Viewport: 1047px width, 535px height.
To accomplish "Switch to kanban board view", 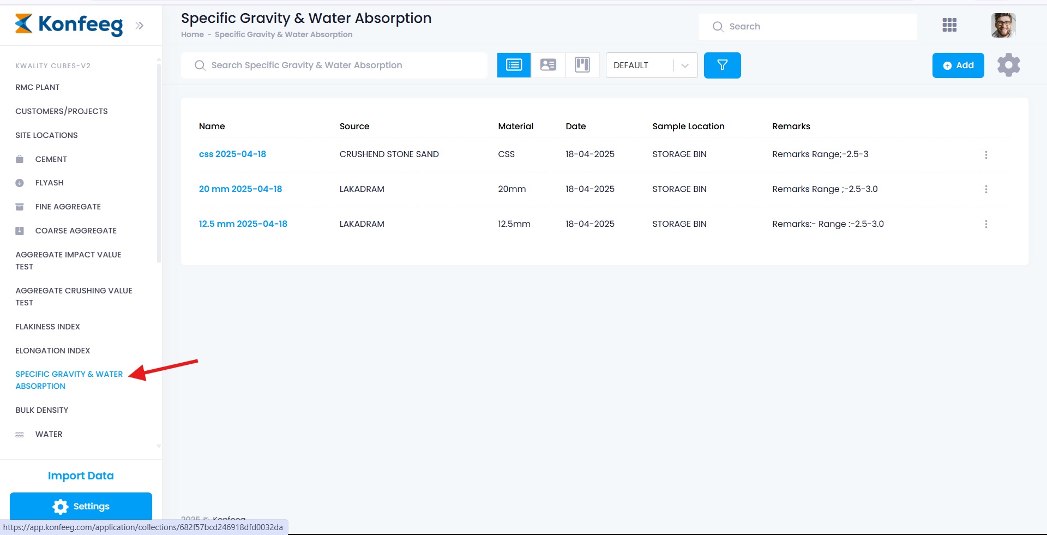I will pyautogui.click(x=582, y=65).
